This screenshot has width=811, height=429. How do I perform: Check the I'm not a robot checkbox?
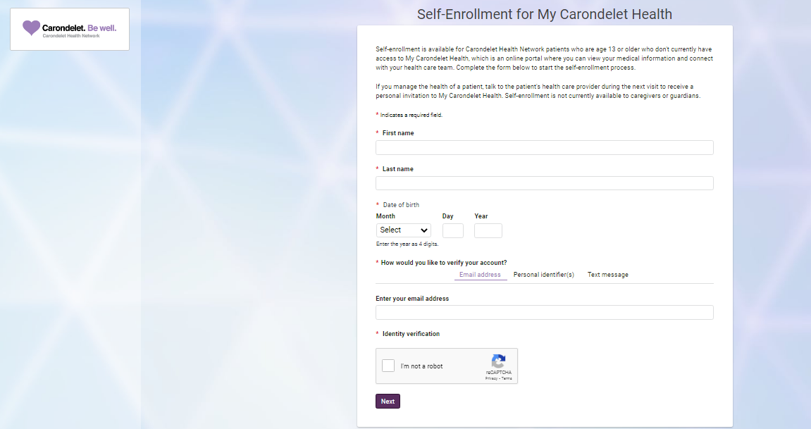click(388, 366)
